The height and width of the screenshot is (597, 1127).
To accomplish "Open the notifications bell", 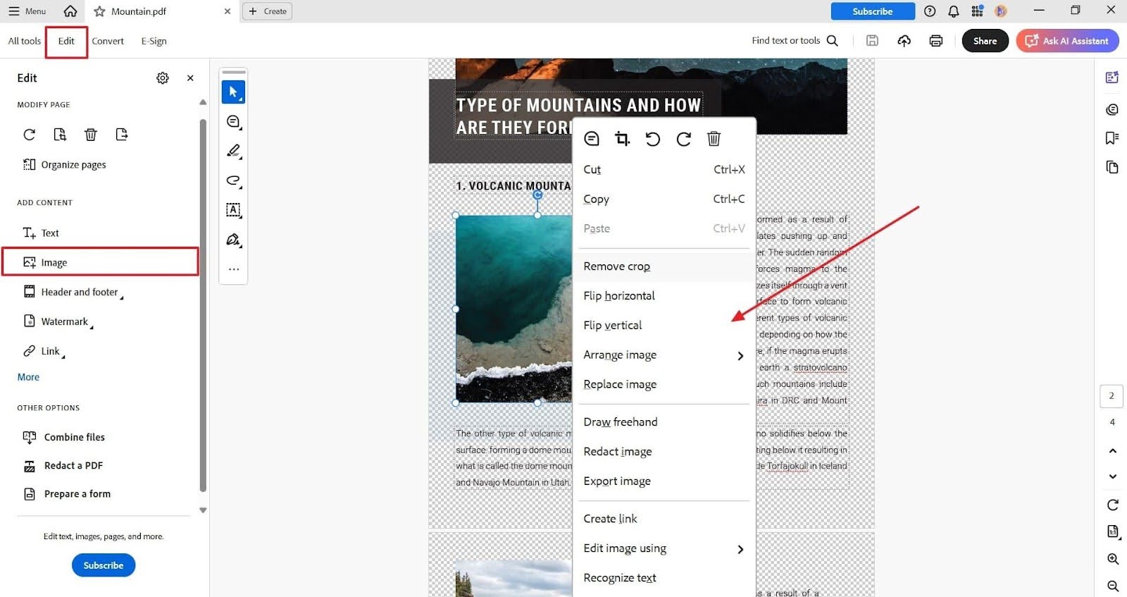I will 953,11.
